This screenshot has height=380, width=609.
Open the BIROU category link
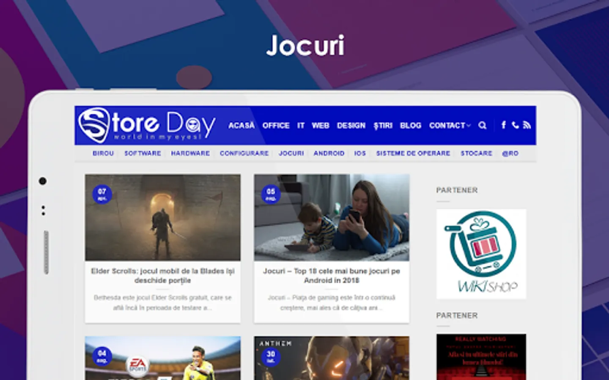tap(103, 153)
